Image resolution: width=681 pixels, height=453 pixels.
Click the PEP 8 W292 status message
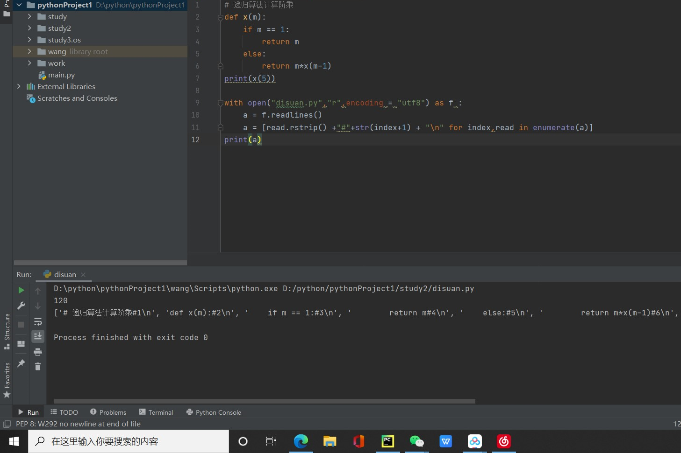point(78,424)
